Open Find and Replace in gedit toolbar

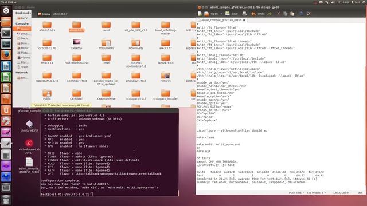309,14
